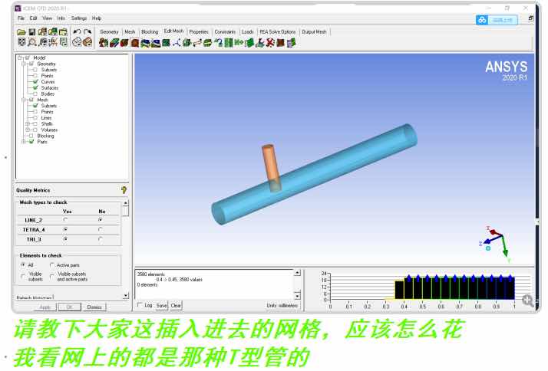Expand the Parts tree node
The image size is (548, 371).
[x=24, y=142]
